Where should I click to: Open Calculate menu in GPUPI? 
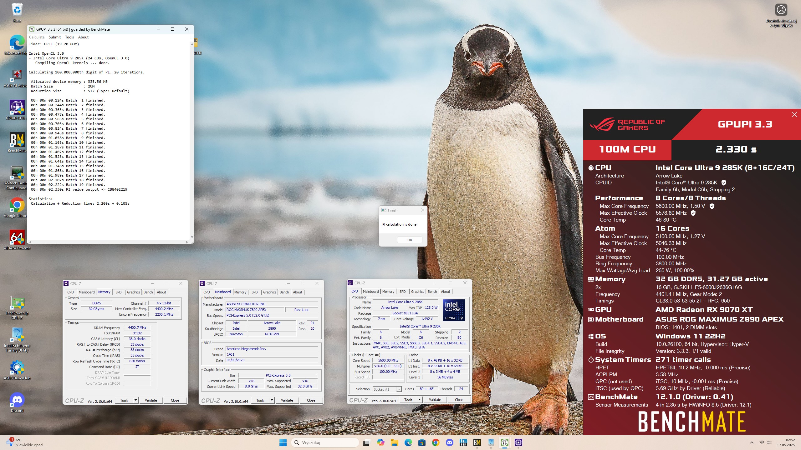coord(37,37)
